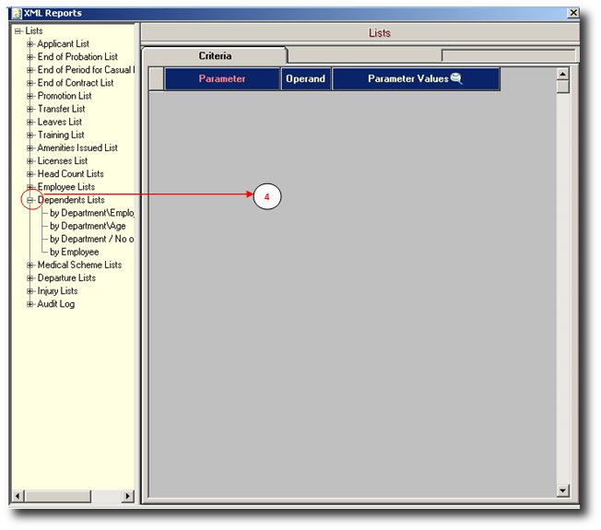The height and width of the screenshot is (530, 601).
Task: Click the Parameter column header
Action: [222, 79]
